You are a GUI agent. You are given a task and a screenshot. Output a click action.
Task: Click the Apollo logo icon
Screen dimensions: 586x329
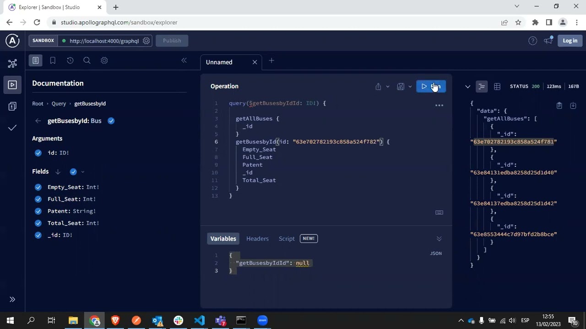(12, 41)
